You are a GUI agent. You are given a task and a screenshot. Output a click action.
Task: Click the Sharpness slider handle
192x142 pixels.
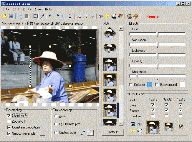point(137,76)
